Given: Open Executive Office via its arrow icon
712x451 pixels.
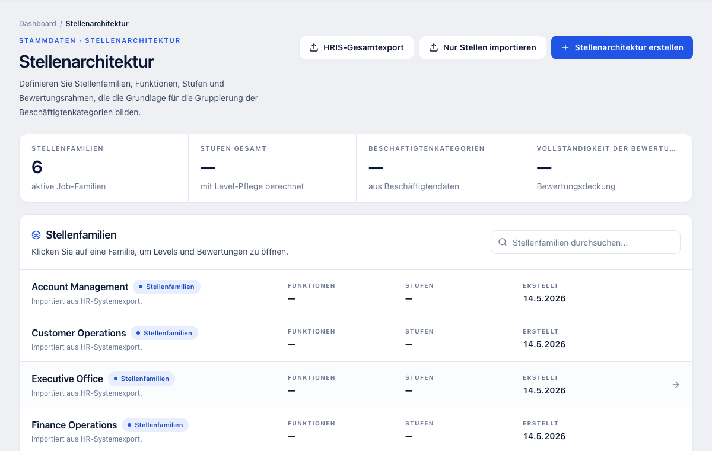Looking at the screenshot, I should 675,385.
